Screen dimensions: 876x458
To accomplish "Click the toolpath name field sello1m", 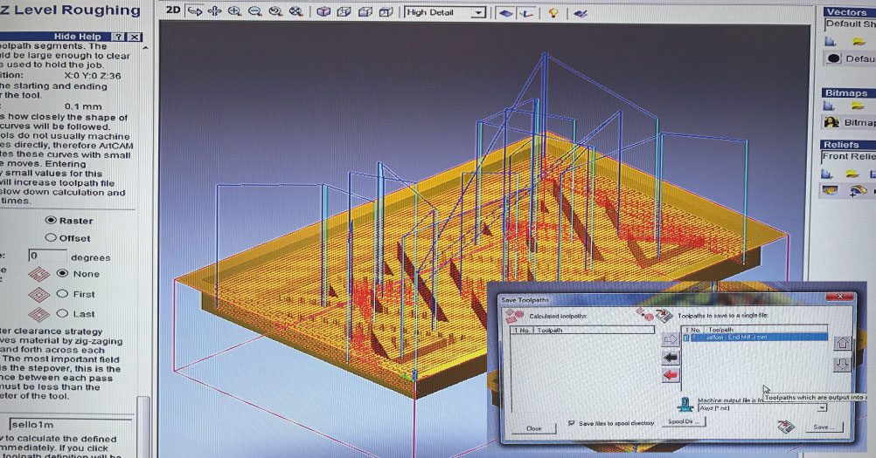I will tap(71, 424).
